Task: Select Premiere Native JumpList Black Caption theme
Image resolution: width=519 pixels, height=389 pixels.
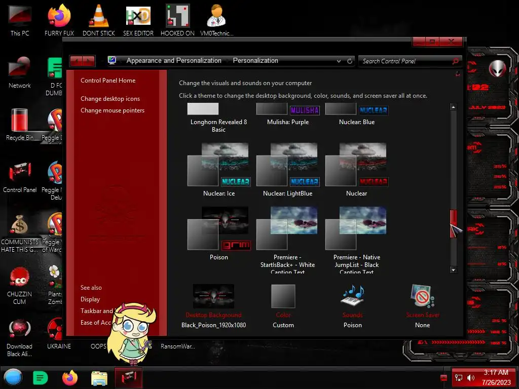Action: pyautogui.click(x=356, y=240)
